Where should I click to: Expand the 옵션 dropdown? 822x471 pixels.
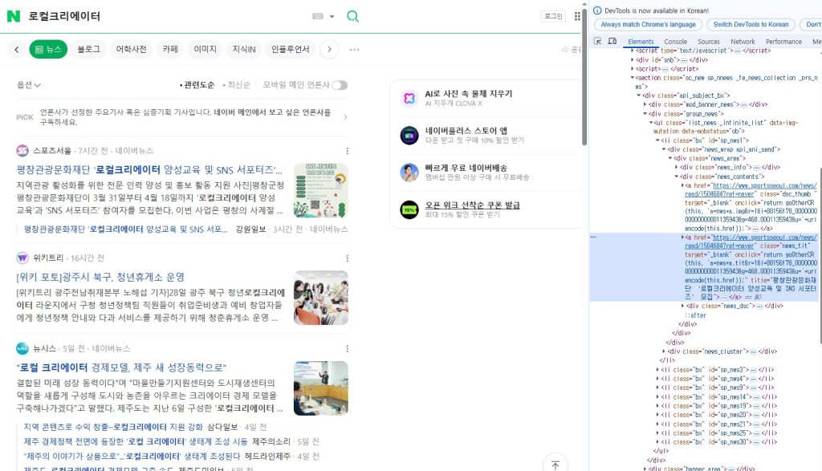click(29, 85)
